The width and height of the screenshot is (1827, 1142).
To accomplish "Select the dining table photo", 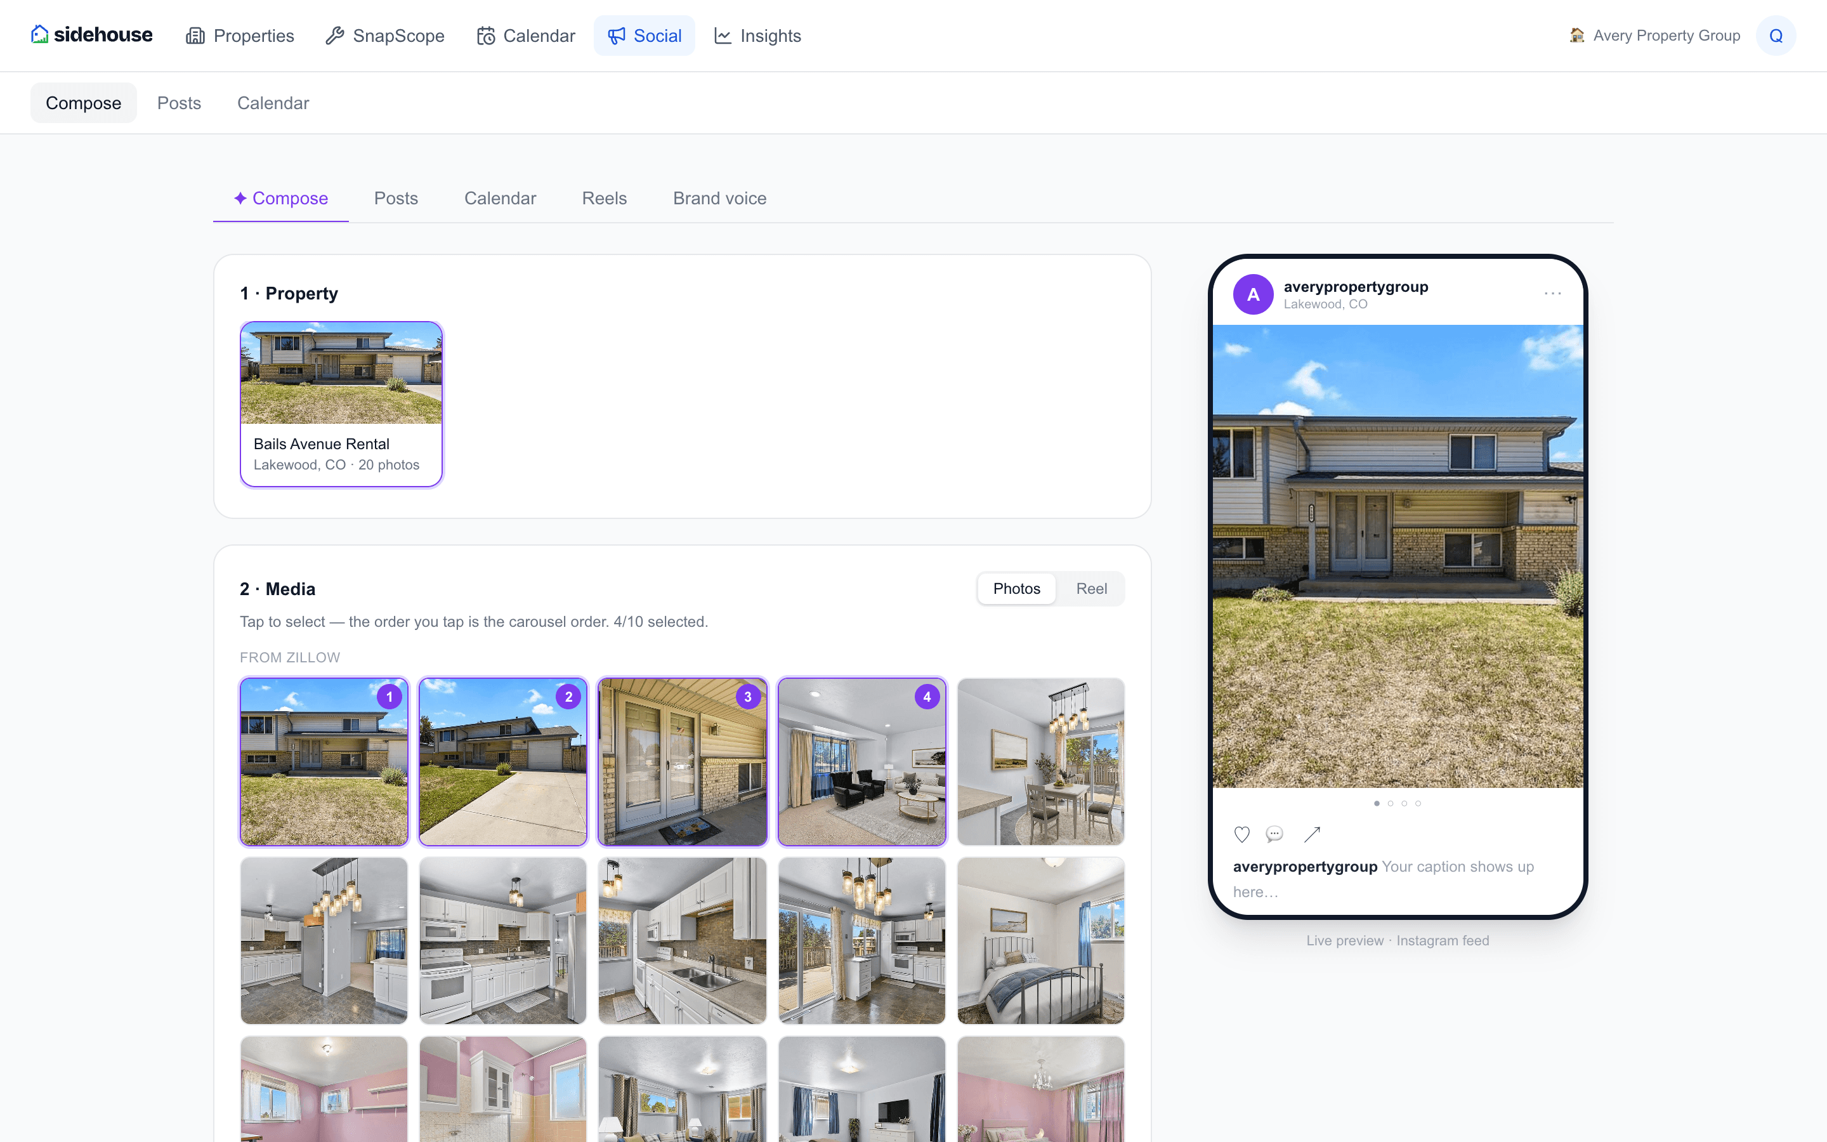I will 1041,761.
